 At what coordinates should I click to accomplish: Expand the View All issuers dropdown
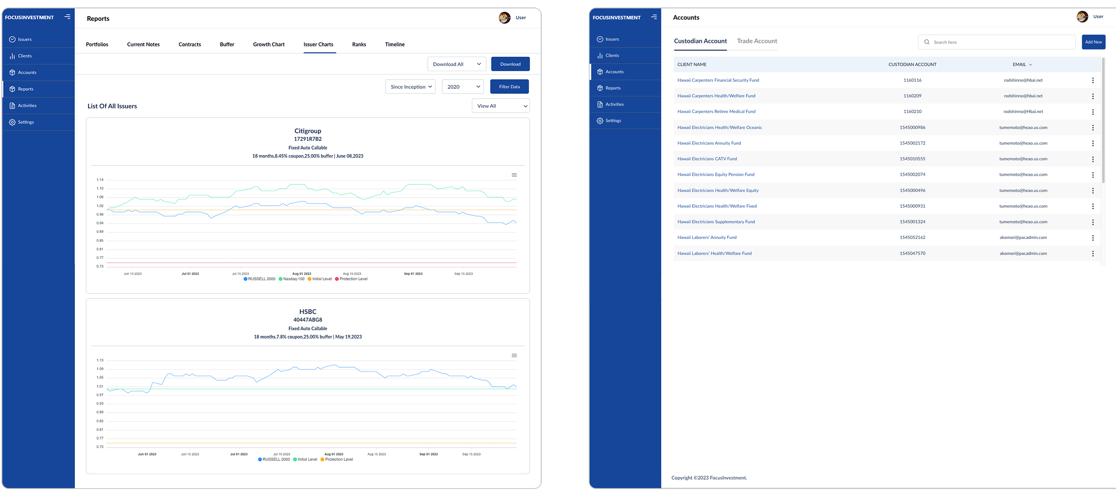(x=500, y=106)
